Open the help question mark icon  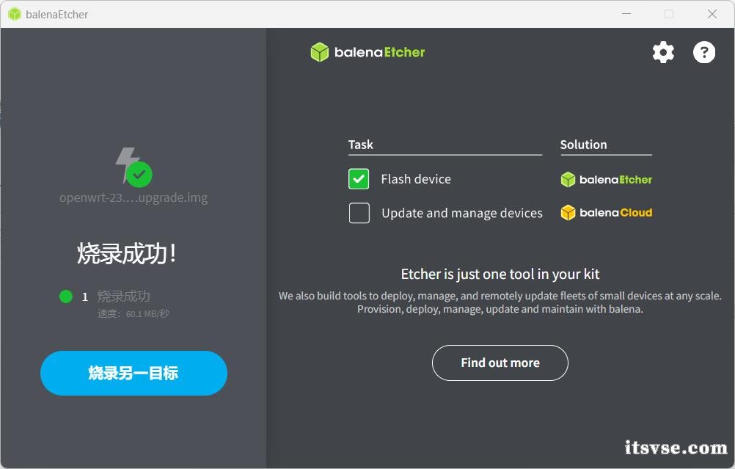click(x=704, y=52)
